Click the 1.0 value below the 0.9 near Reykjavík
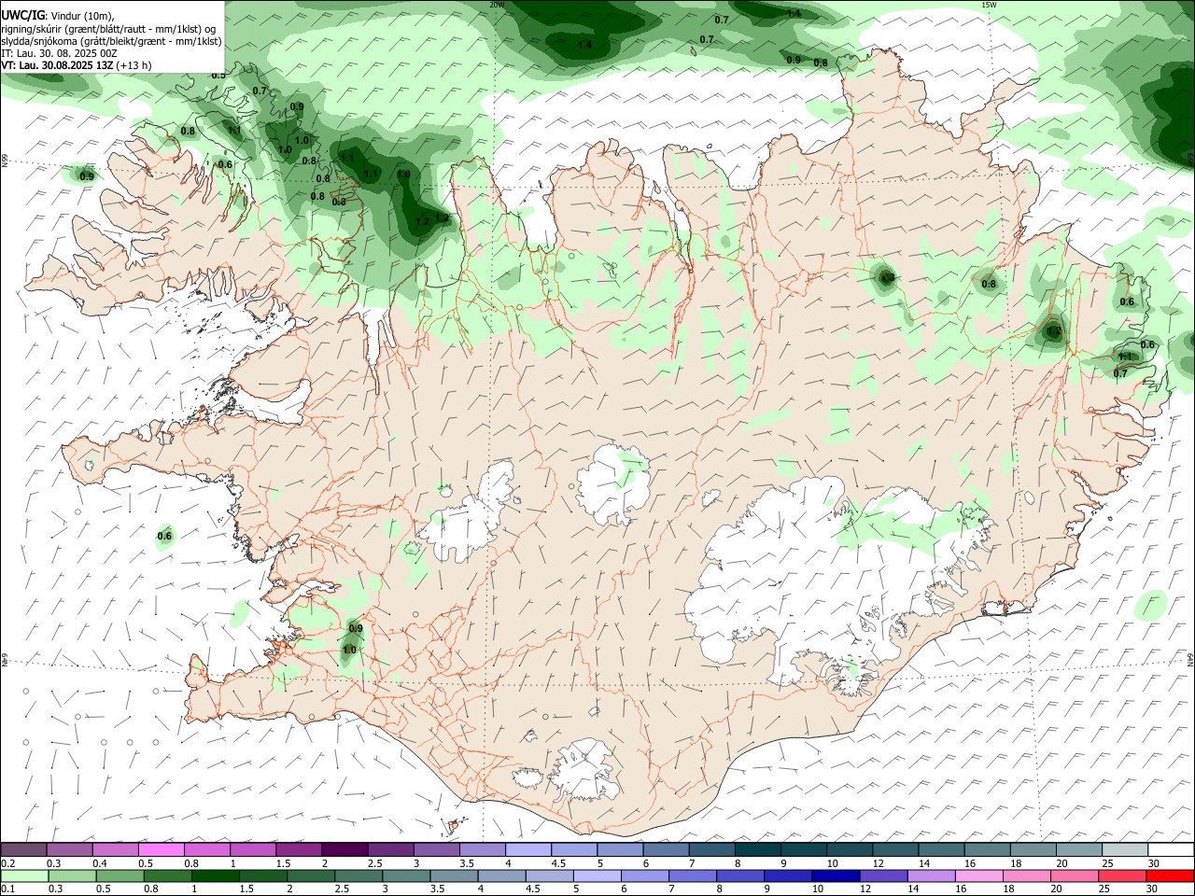1195x896 pixels. (x=349, y=650)
